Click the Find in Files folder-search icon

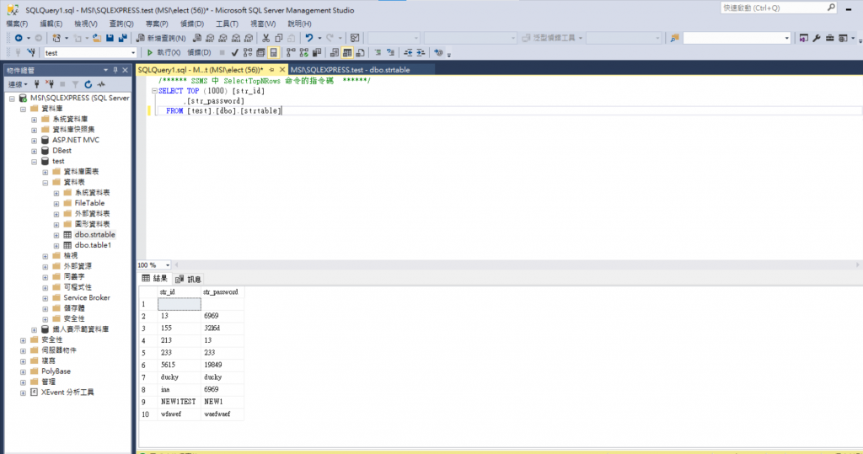(674, 38)
